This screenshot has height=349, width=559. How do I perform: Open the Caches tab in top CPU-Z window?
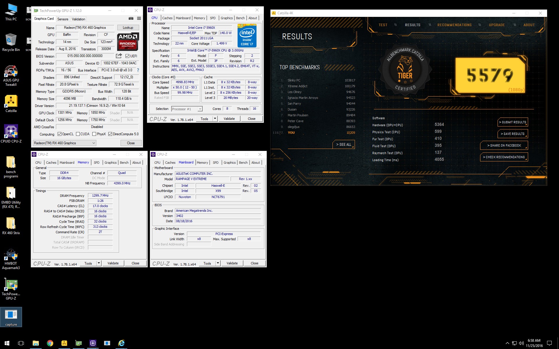[167, 18]
